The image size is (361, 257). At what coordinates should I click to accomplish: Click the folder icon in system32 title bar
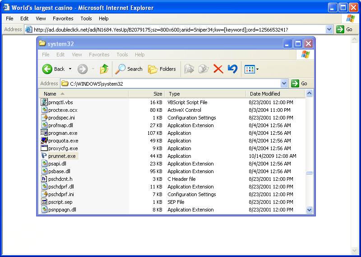42,43
